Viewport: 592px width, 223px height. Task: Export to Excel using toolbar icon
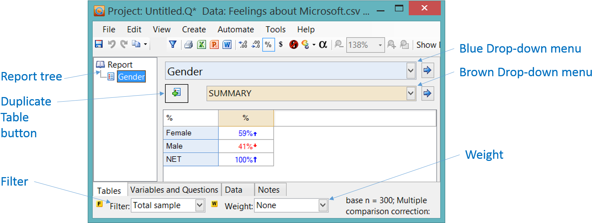pos(202,45)
